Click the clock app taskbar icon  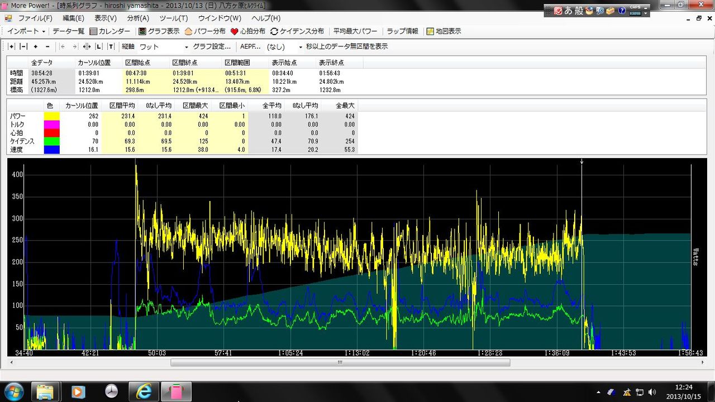pos(111,391)
